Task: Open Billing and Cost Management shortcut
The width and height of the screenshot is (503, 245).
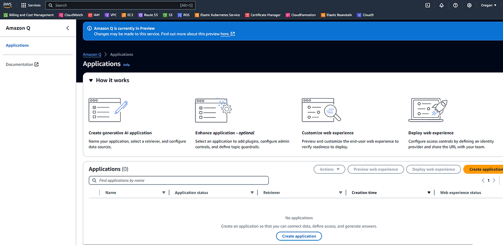Action: (29, 15)
